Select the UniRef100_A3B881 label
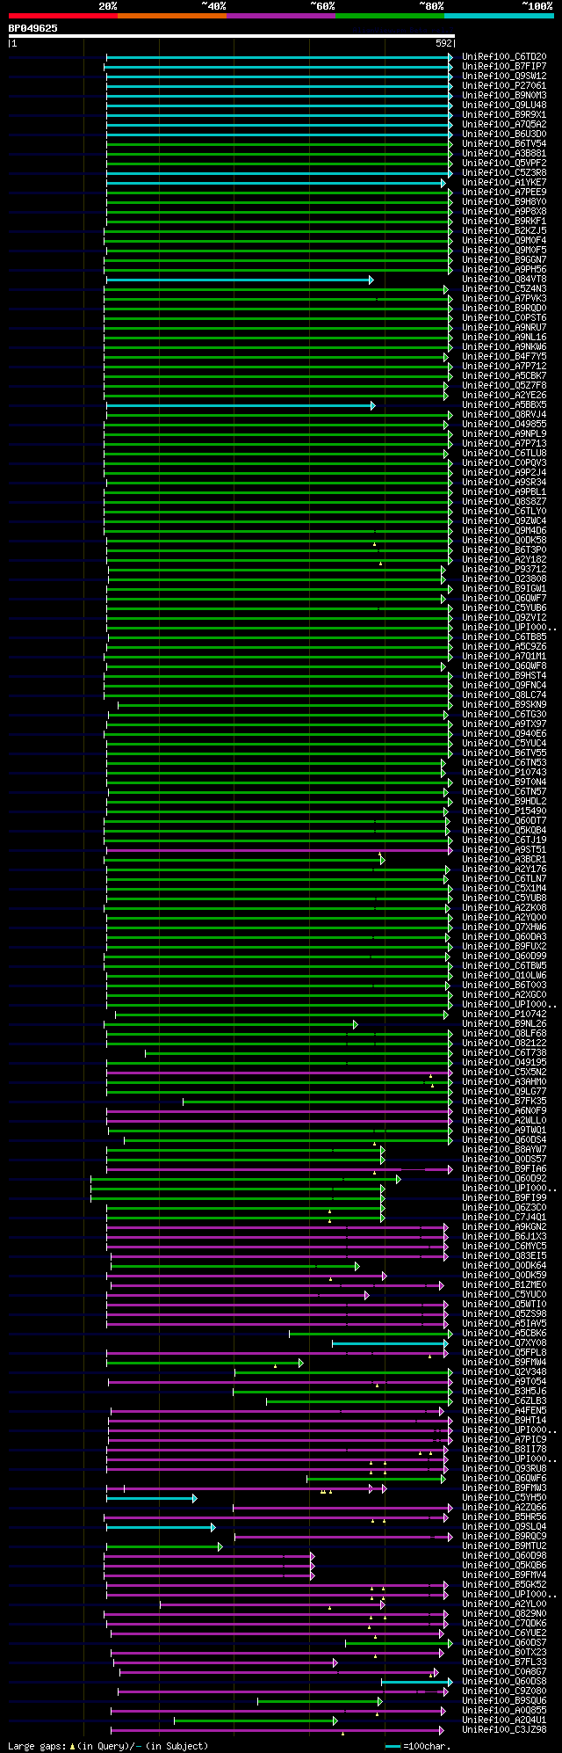This screenshot has height=1753, width=562. (x=504, y=154)
